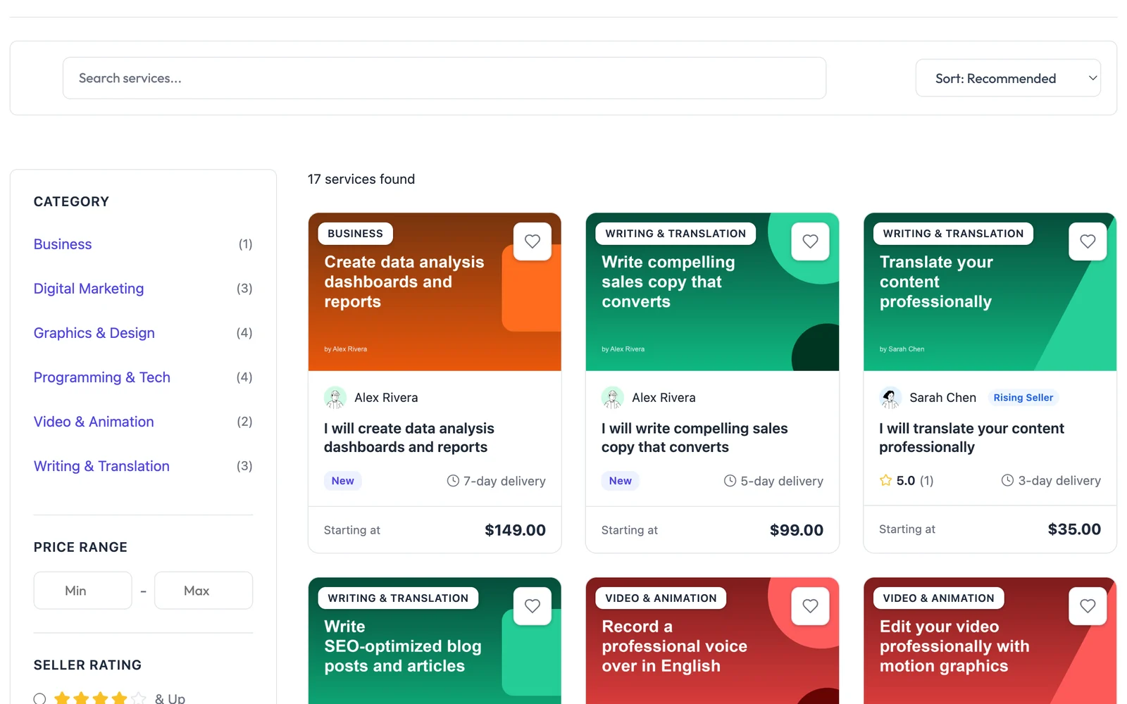This screenshot has height=704, width=1127.
Task: Click the '5.0 (1)' rating text
Action: (x=915, y=480)
